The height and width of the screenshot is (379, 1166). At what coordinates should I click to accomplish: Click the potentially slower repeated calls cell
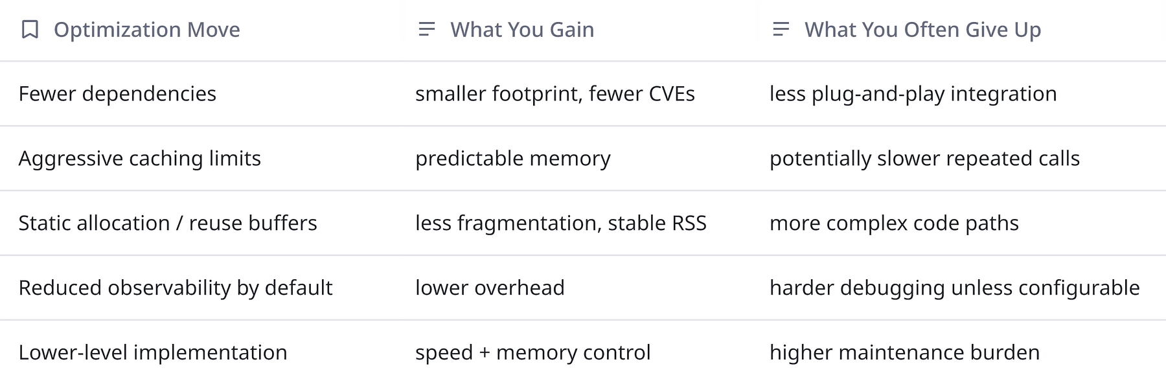pos(924,159)
